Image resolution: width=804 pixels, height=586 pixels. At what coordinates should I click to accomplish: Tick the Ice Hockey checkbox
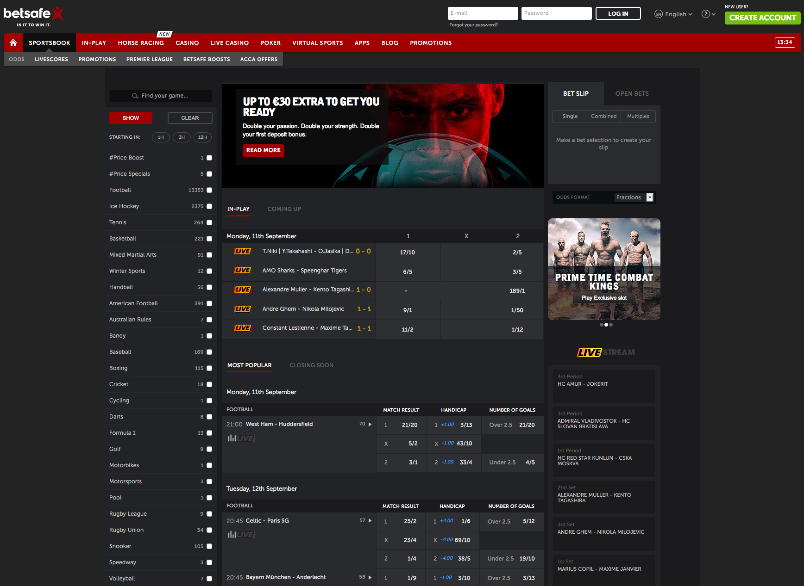coord(209,206)
